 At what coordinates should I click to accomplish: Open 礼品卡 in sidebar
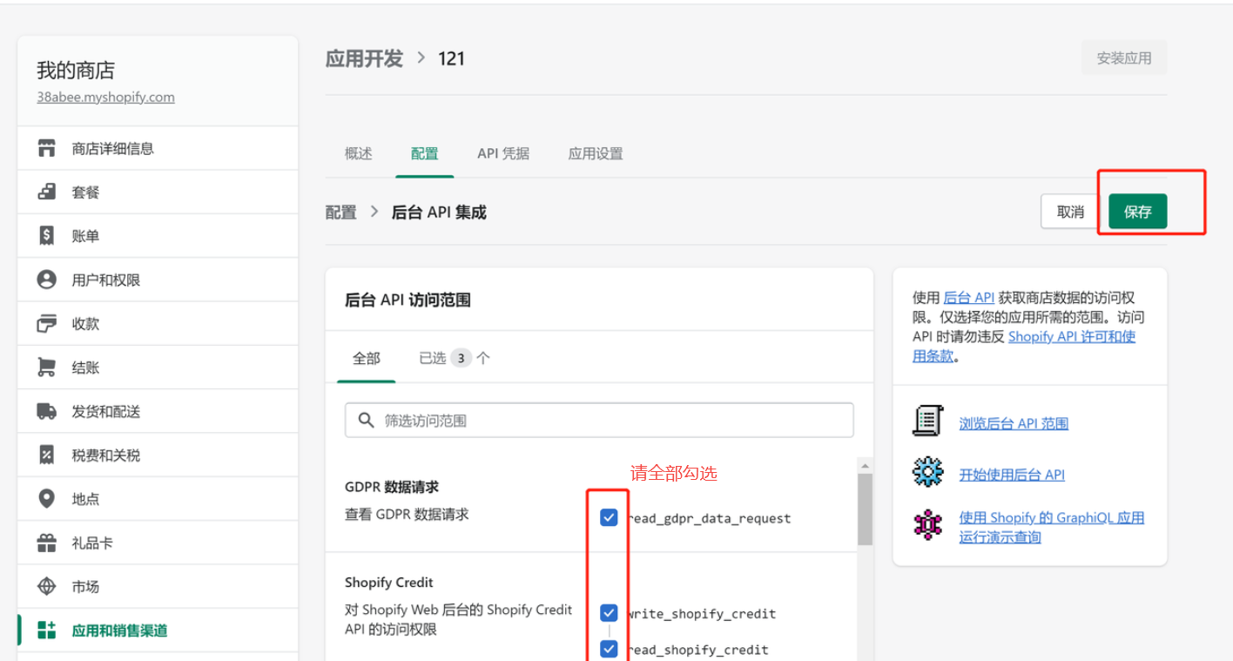click(158, 543)
